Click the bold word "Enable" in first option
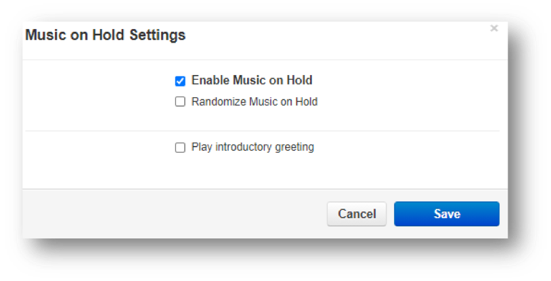 [x=211, y=80]
